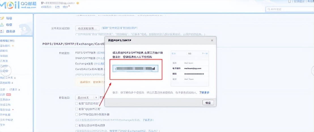Open 反馈建议 link at top right

(x=299, y=1)
